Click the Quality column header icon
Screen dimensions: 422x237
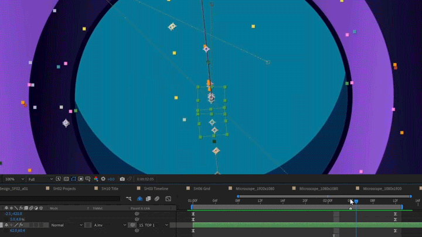(16, 208)
